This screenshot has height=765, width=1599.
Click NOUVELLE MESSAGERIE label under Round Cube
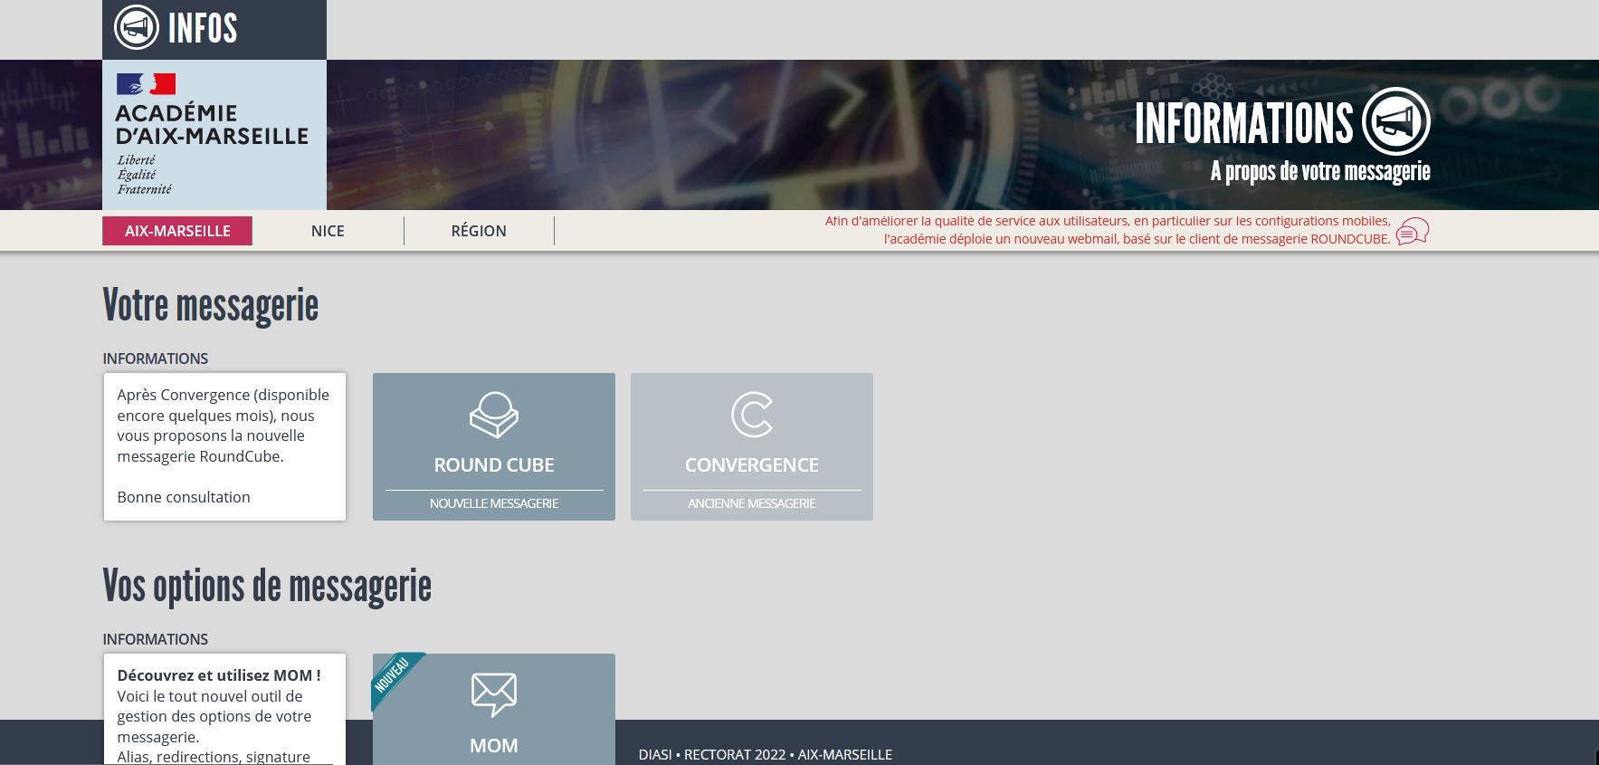494,503
